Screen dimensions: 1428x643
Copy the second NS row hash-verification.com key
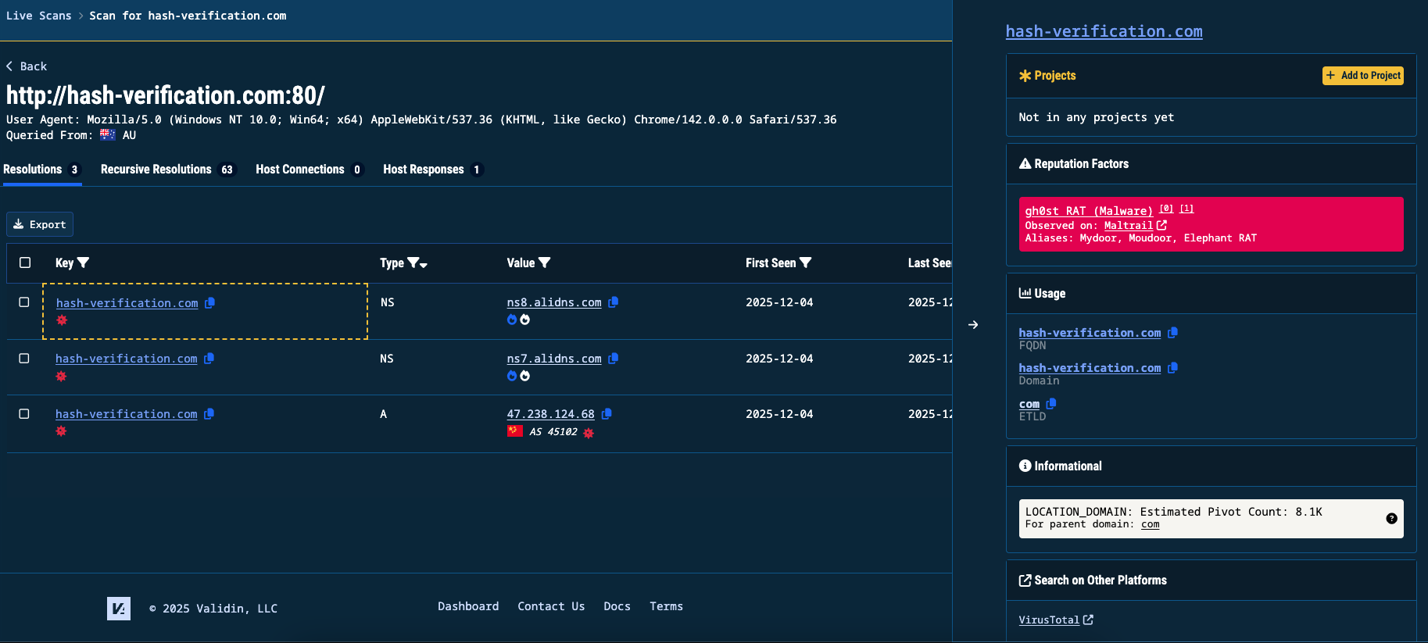click(209, 359)
